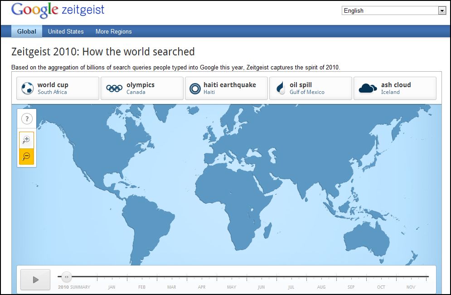Image resolution: width=451 pixels, height=295 pixels.
Task: Switch to the United States tab
Action: tap(66, 31)
